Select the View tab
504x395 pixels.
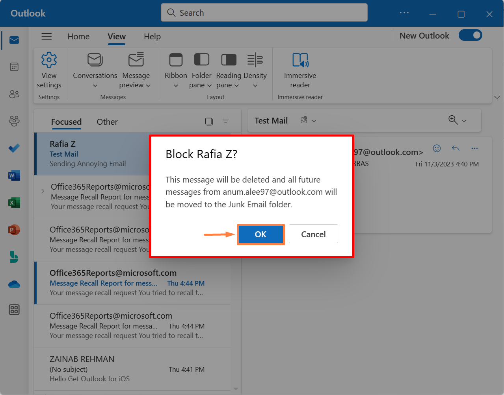tap(117, 37)
